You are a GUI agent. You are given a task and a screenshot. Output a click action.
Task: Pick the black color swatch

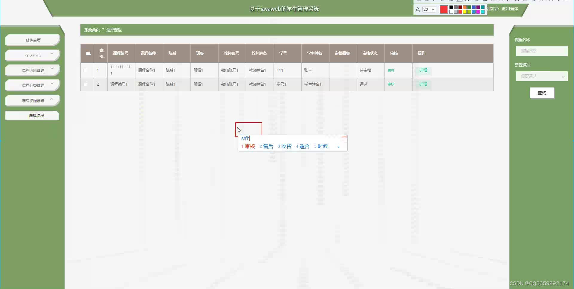(451, 7)
